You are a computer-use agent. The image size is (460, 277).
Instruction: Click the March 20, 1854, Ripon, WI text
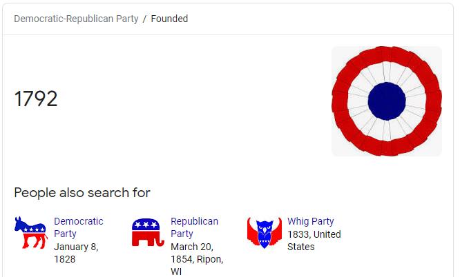click(197, 259)
